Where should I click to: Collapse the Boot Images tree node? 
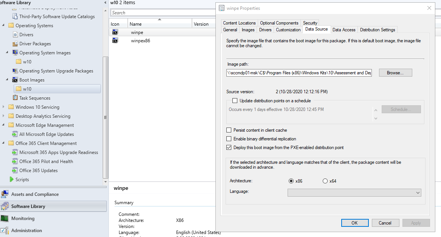pos(7,80)
